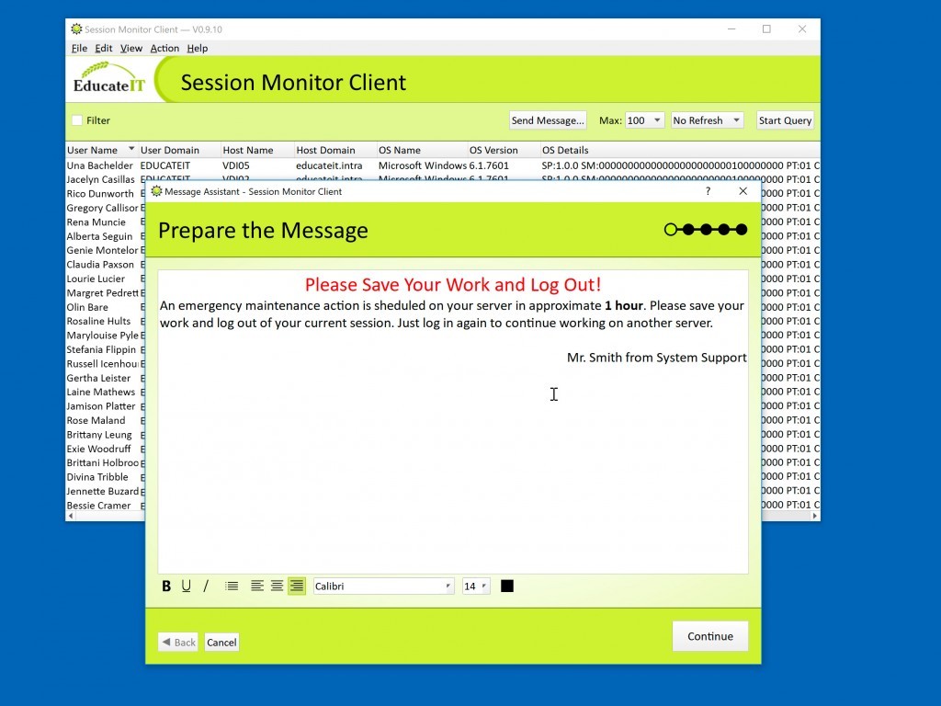The height and width of the screenshot is (706, 941).
Task: Open the View menu
Action: point(131,48)
